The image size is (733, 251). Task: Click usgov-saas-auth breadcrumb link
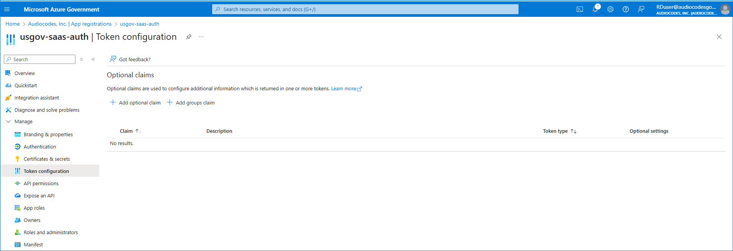click(139, 24)
